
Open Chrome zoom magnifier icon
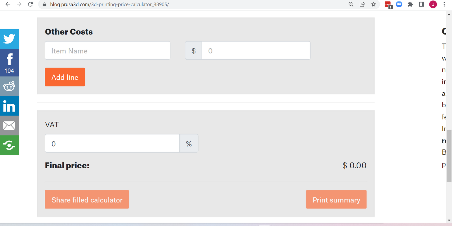pyautogui.click(x=351, y=4)
